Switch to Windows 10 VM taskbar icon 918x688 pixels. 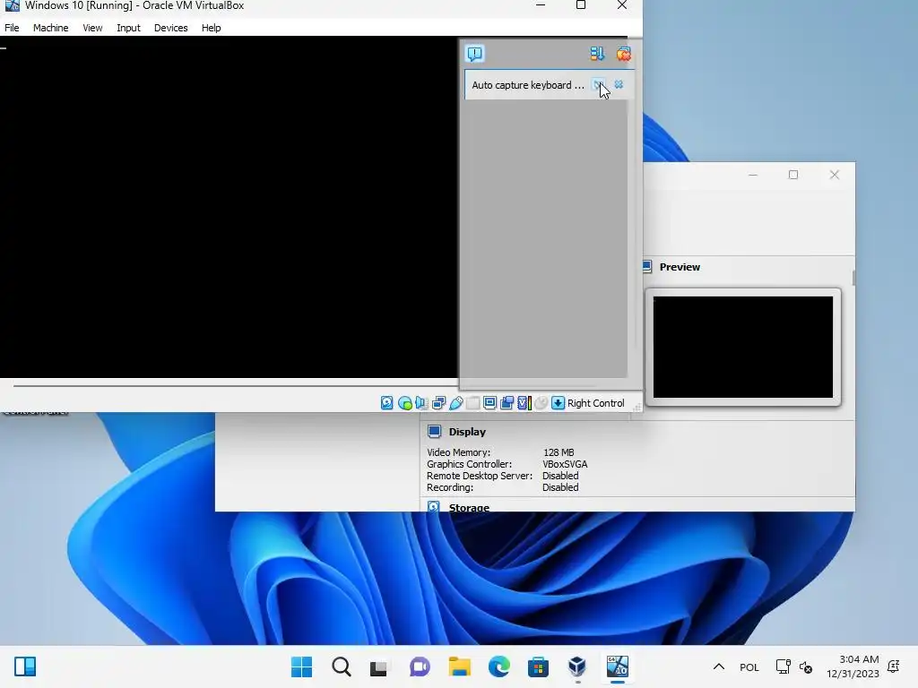tap(617, 666)
